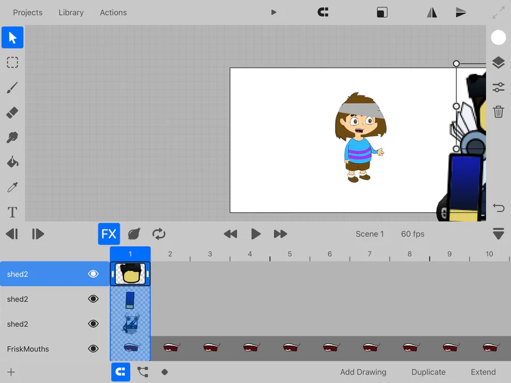Open the Projects menu
Screen dimensions: 511x383
(28, 12)
